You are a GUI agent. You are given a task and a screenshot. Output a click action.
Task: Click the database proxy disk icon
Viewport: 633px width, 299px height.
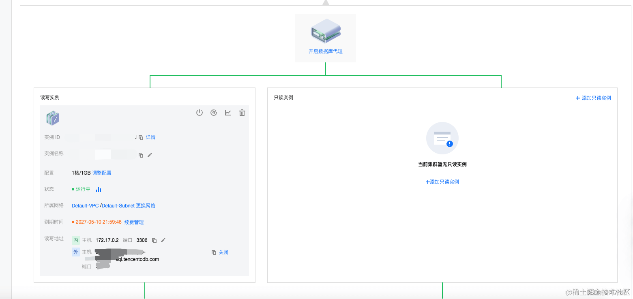(x=325, y=32)
